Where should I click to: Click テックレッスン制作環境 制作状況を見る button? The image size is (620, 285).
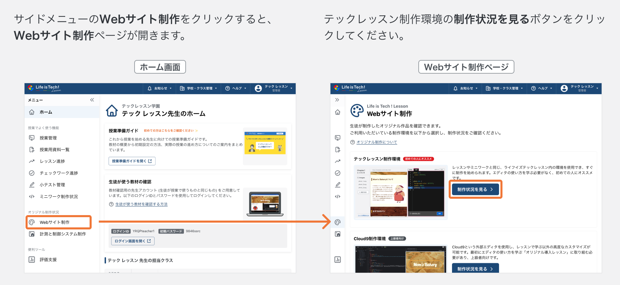(475, 190)
